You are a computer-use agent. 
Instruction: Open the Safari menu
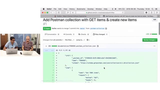point(49,9)
